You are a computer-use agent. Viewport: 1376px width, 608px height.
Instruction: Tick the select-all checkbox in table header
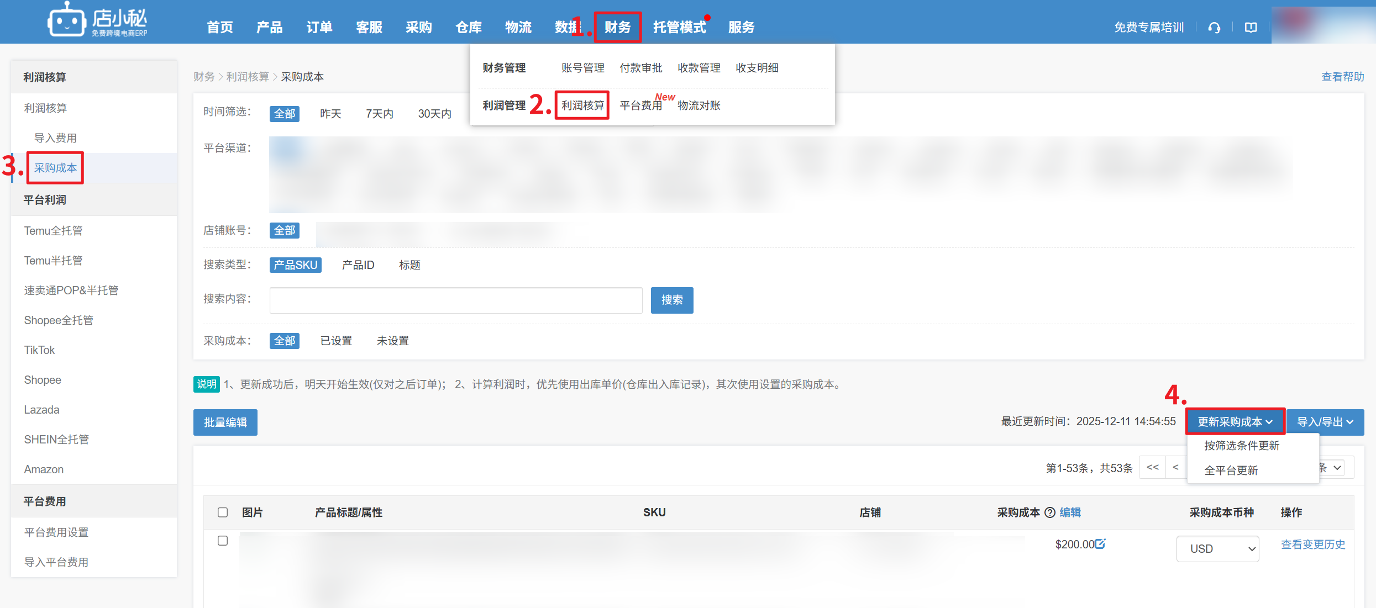pyautogui.click(x=223, y=512)
